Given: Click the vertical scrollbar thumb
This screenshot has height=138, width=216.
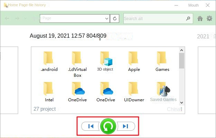Looking at the screenshot, I should 181,61.
